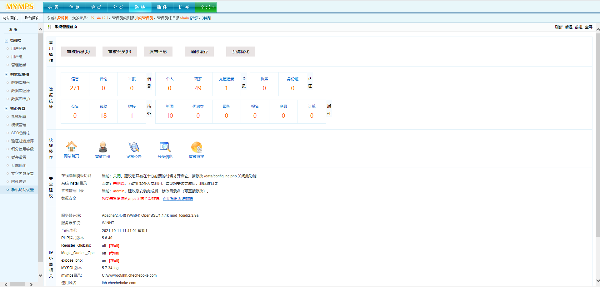Click the 审核信息(0) button
Viewport: 600px width, 287px height.
pyautogui.click(x=78, y=52)
